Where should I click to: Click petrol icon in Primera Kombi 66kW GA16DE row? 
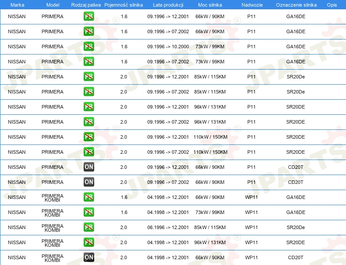click(x=88, y=197)
